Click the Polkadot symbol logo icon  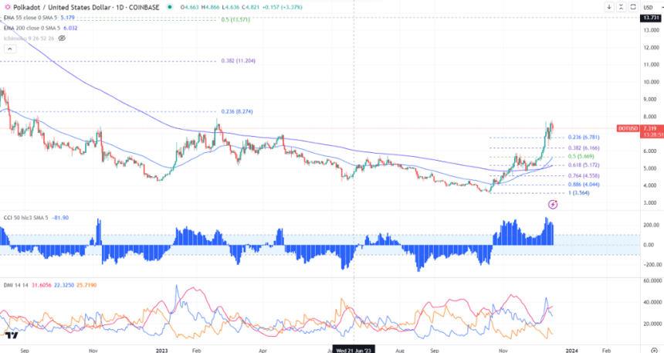[x=5, y=5]
